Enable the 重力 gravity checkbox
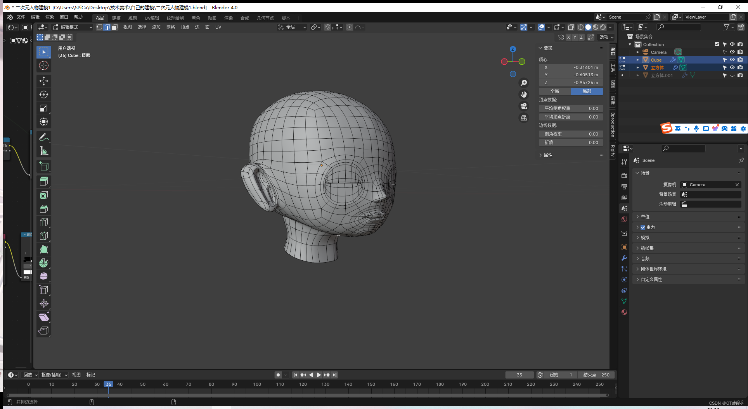Image resolution: width=748 pixels, height=409 pixels. point(643,227)
